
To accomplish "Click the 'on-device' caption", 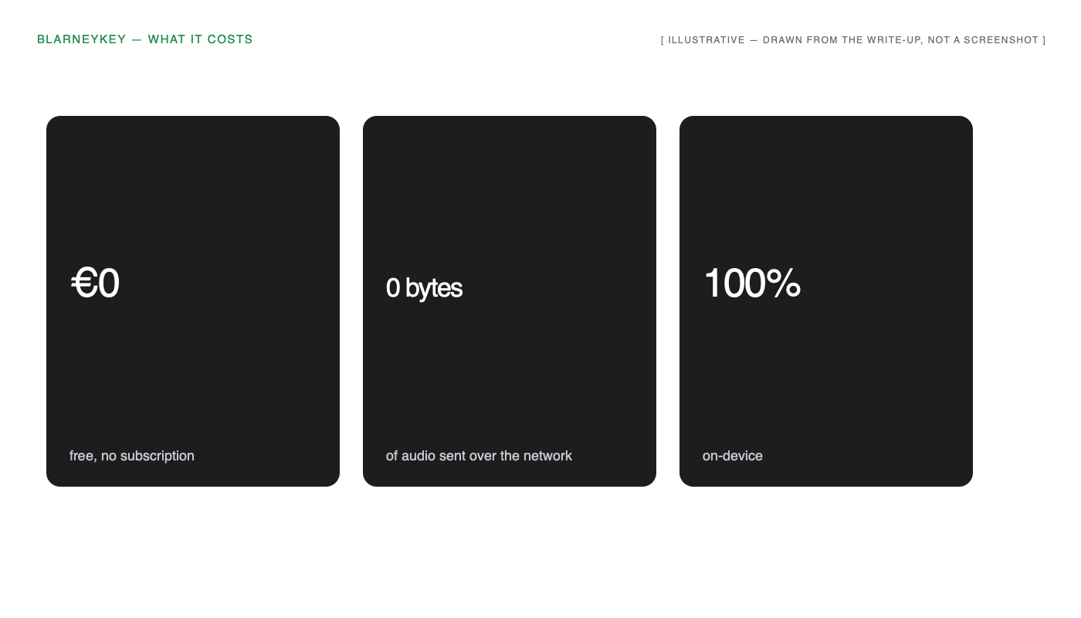I will 733,456.
